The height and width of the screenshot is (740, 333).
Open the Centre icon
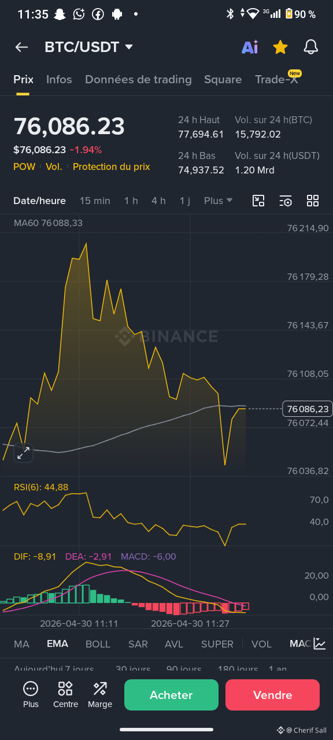[x=65, y=694]
